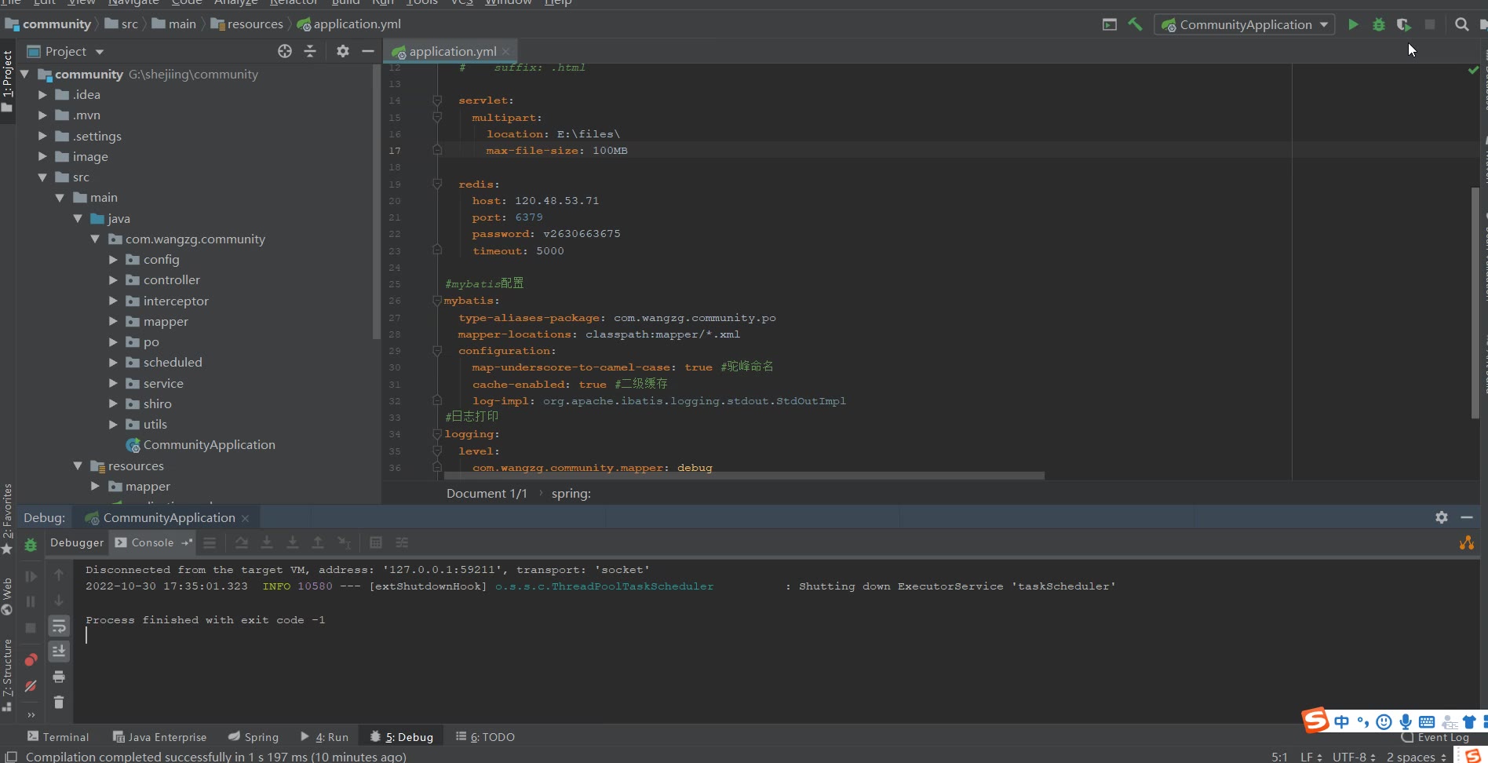Toggle soft-wrap in the console
Image resolution: width=1488 pixels, height=763 pixels.
(x=59, y=626)
